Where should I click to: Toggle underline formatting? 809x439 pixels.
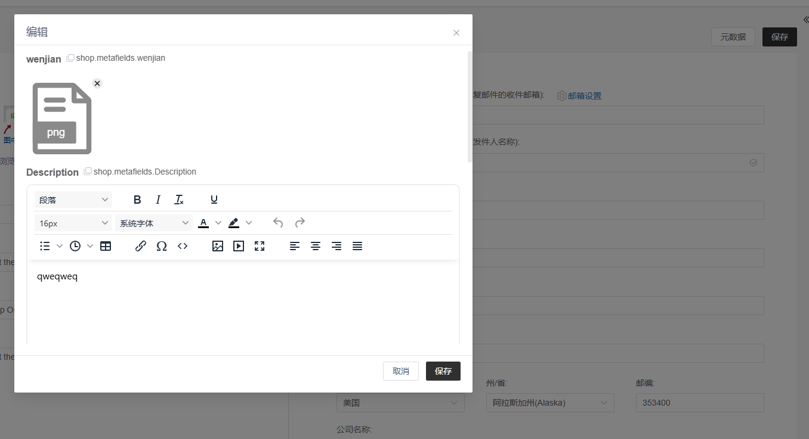pos(214,200)
